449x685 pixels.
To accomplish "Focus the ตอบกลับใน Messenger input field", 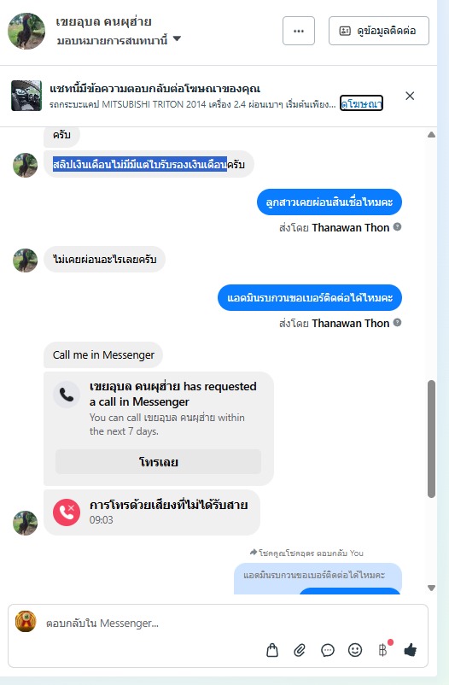I will coord(218,623).
